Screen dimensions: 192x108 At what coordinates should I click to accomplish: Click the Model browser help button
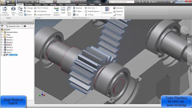tap(32, 23)
